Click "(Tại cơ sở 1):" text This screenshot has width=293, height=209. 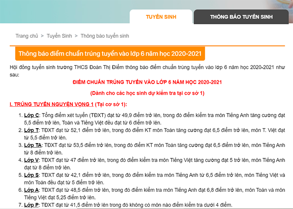[111, 104]
